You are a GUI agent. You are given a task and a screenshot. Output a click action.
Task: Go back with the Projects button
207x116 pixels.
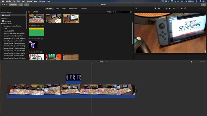pyautogui.click(x=13, y=5)
